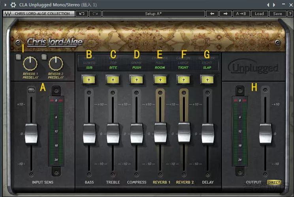Cycle the Compress mode arrow button
This screenshot has width=294, height=197.
pos(136,80)
